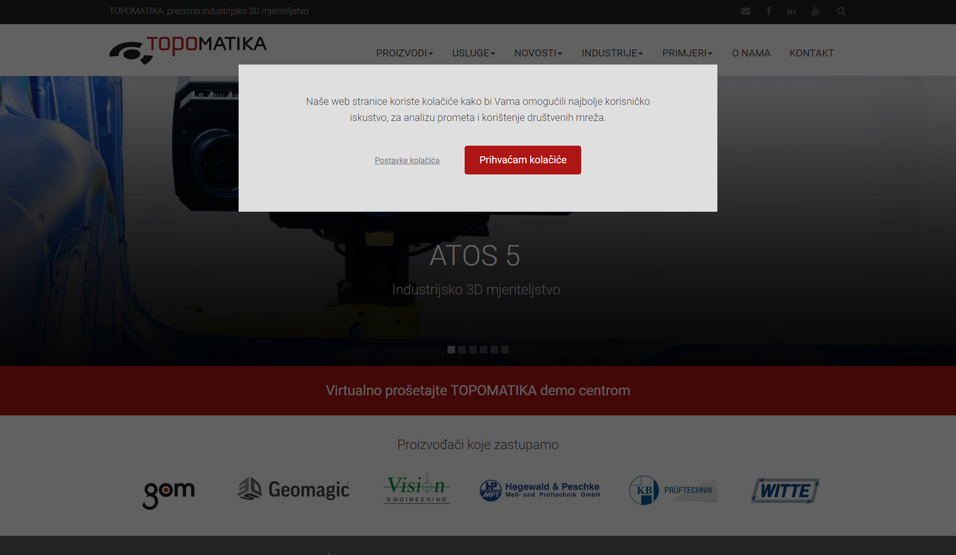Open the LinkedIn profile icon

click(x=792, y=11)
